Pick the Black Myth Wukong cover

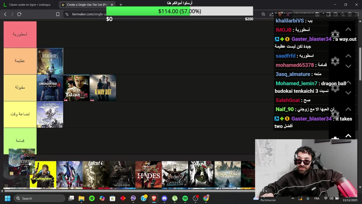(x=122, y=175)
